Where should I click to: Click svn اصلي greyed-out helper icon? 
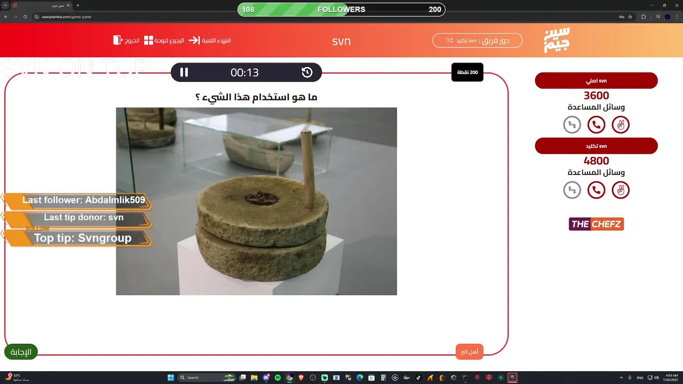click(572, 125)
